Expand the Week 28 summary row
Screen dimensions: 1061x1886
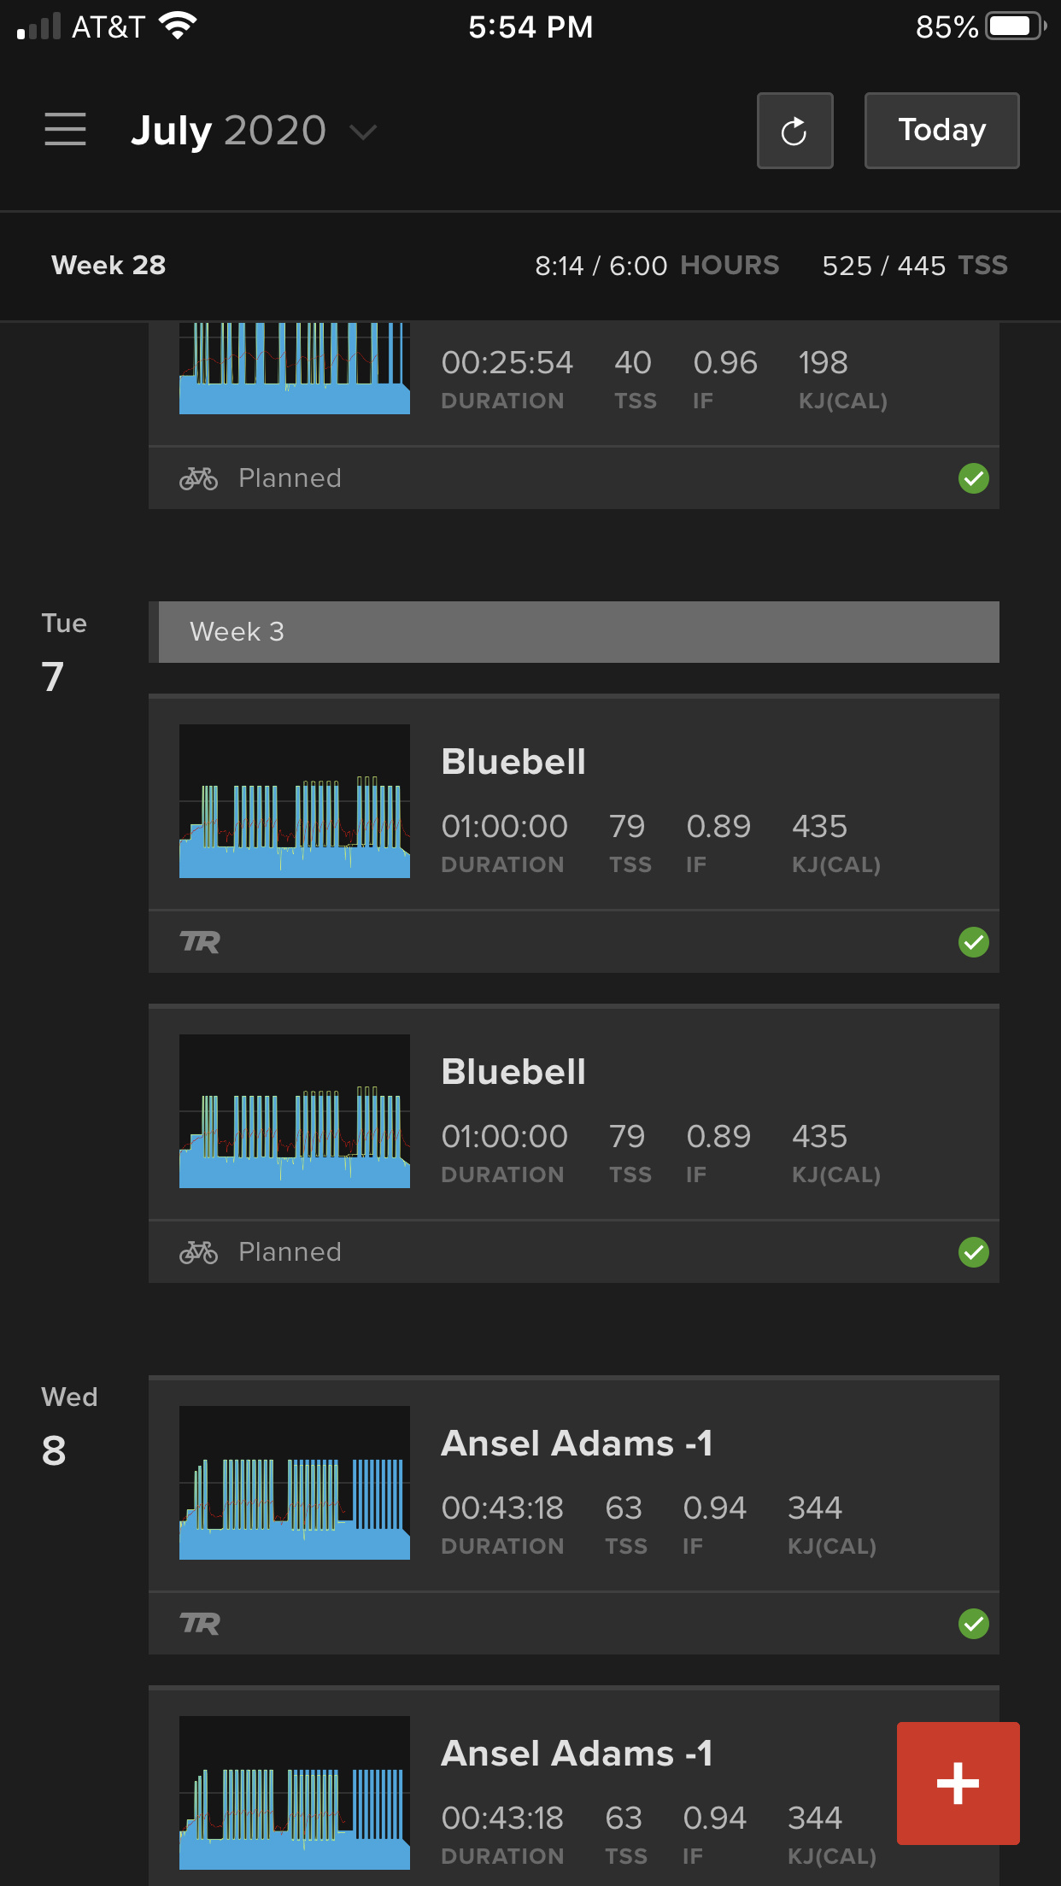click(530, 266)
